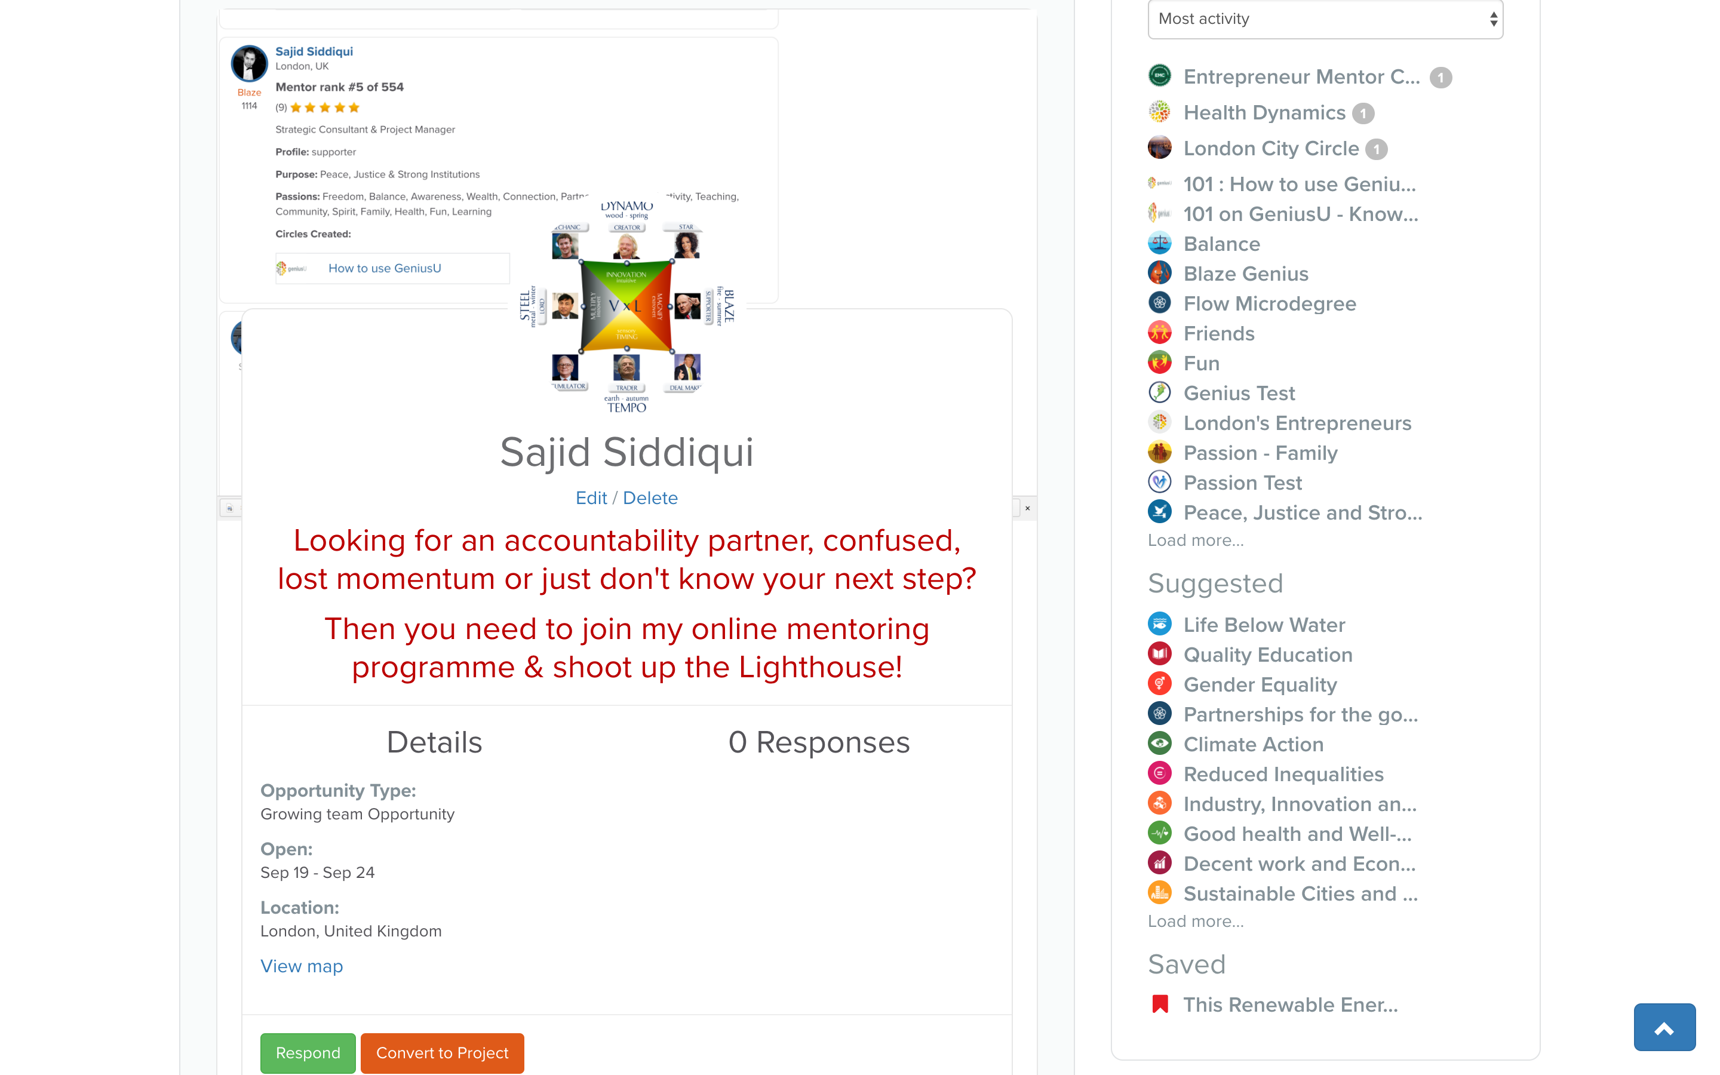
Task: Click the back-to-top arrow button
Action: pos(1664,1027)
